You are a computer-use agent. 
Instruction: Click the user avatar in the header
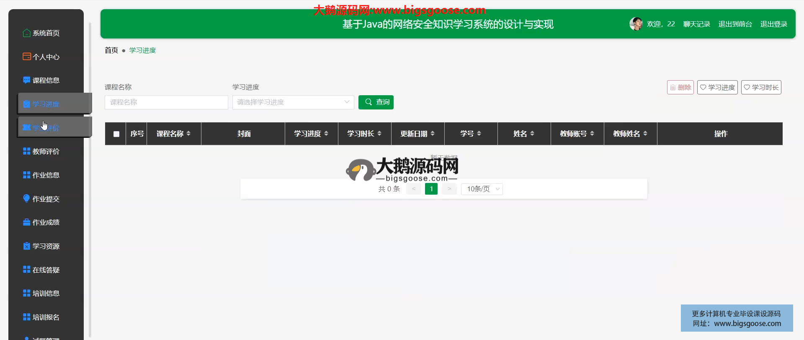click(x=636, y=24)
